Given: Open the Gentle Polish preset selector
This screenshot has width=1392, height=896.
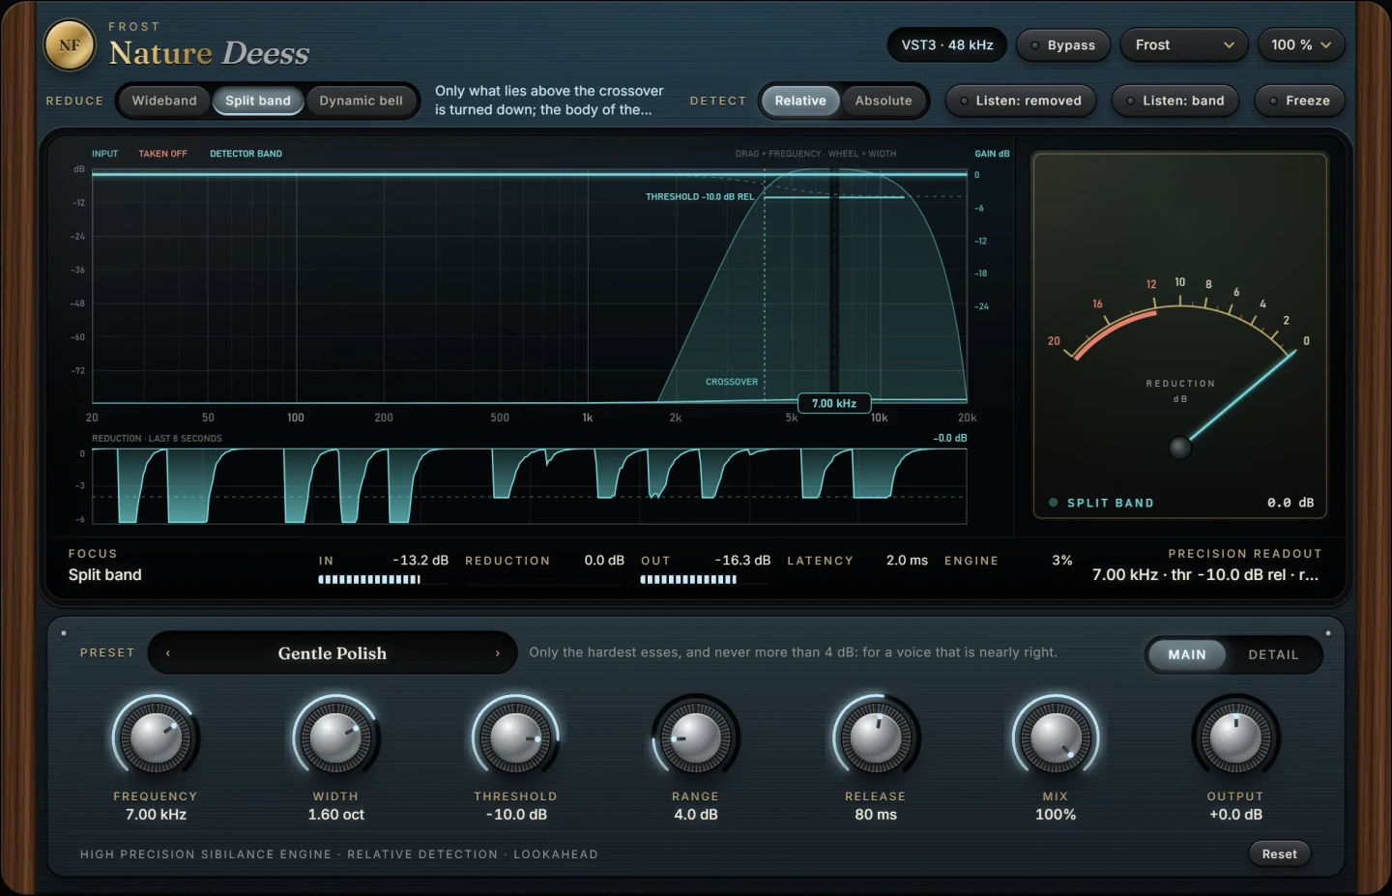Looking at the screenshot, I should (x=333, y=653).
